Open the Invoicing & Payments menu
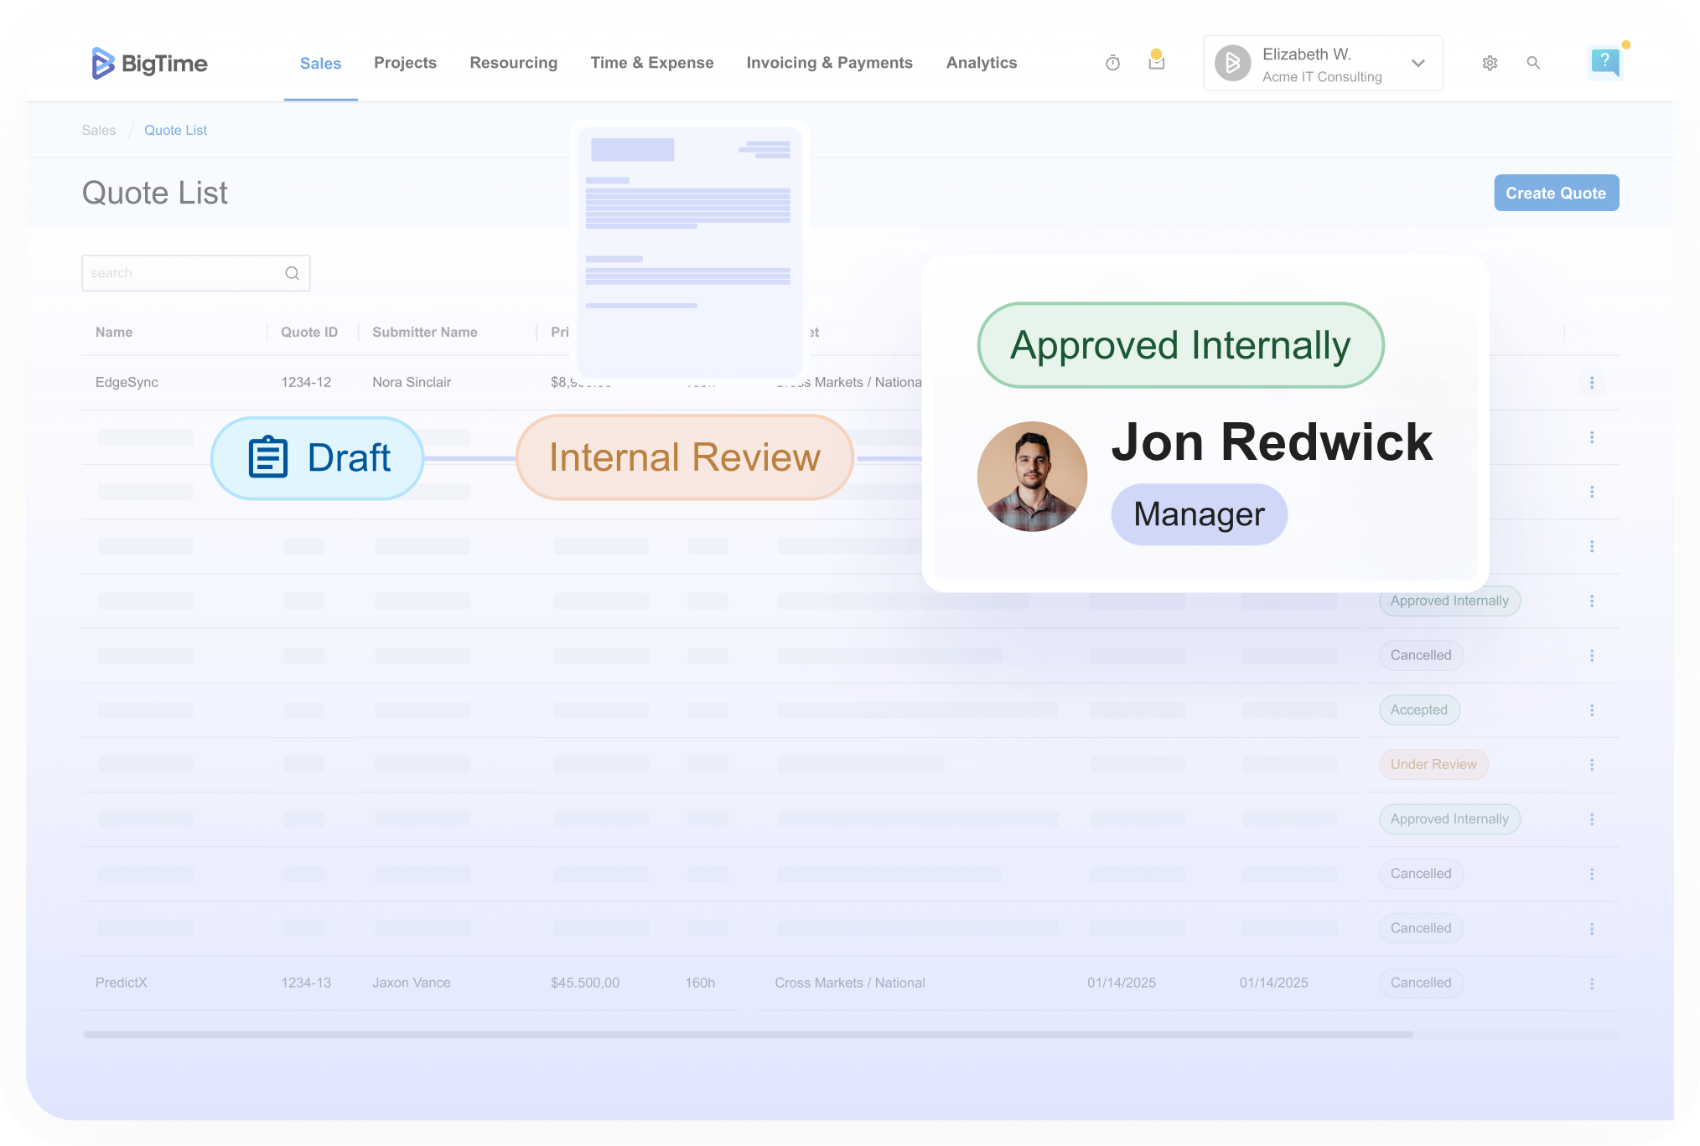Image resolution: width=1700 pixels, height=1146 pixels. (x=829, y=63)
